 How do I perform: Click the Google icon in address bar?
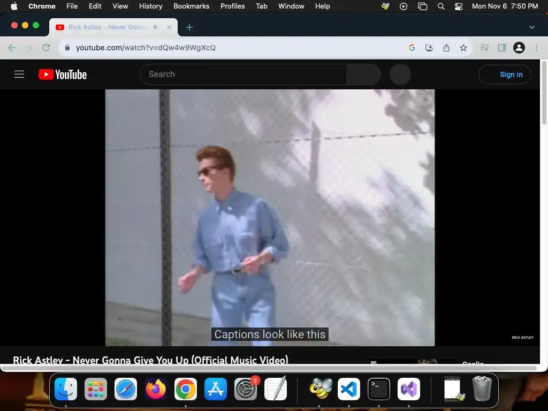[412, 48]
